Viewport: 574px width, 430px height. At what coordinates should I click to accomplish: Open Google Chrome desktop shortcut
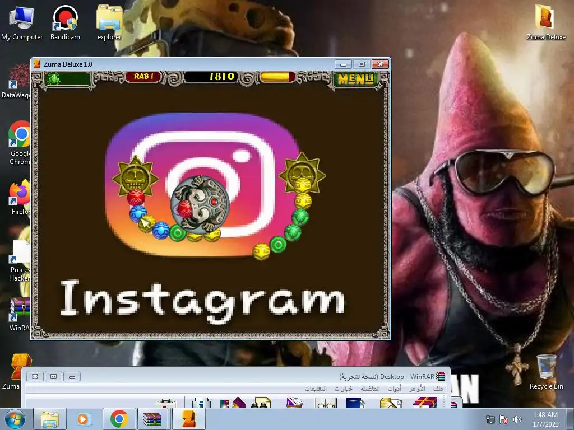click(20, 143)
